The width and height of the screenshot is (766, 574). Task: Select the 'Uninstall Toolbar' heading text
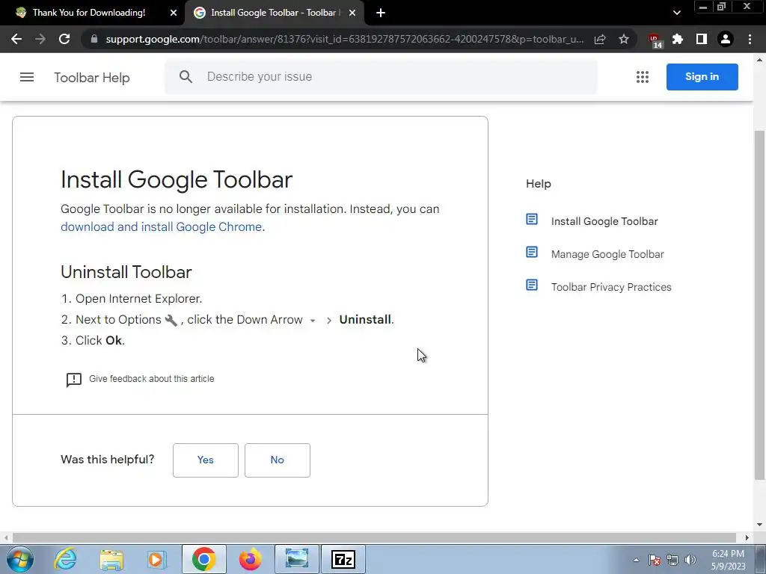(x=126, y=272)
